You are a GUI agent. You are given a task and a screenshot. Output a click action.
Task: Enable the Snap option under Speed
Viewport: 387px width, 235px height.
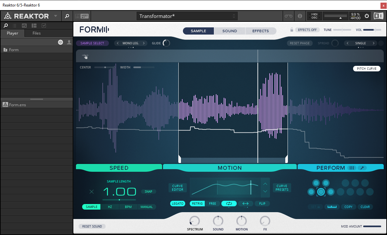148,192
